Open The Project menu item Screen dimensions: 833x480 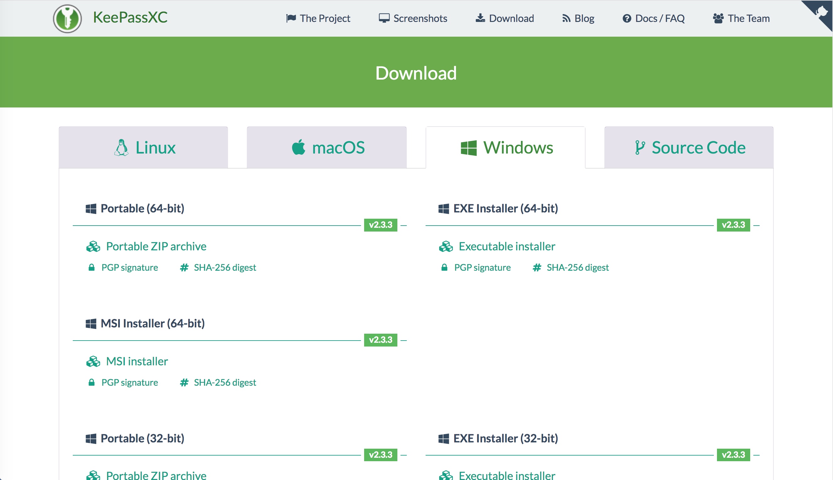(x=318, y=18)
